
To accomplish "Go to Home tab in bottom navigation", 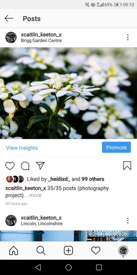I will (14, 251).
